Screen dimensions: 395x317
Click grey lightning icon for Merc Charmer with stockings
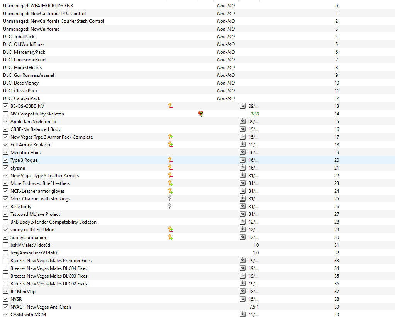coord(170,198)
